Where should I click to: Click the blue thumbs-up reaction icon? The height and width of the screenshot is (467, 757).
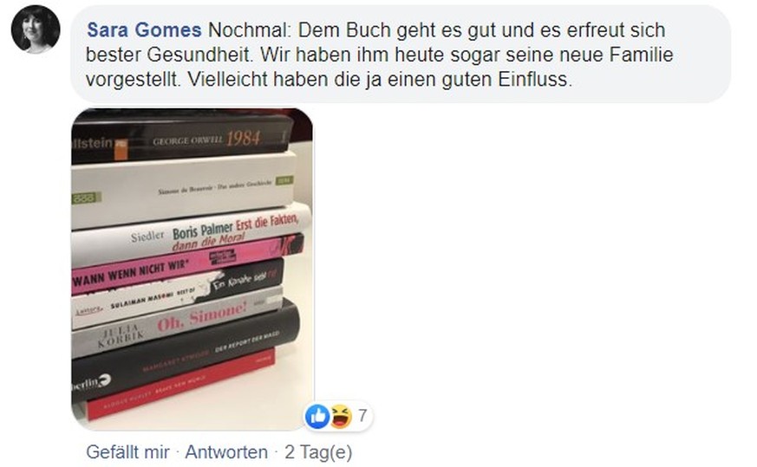coord(317,416)
